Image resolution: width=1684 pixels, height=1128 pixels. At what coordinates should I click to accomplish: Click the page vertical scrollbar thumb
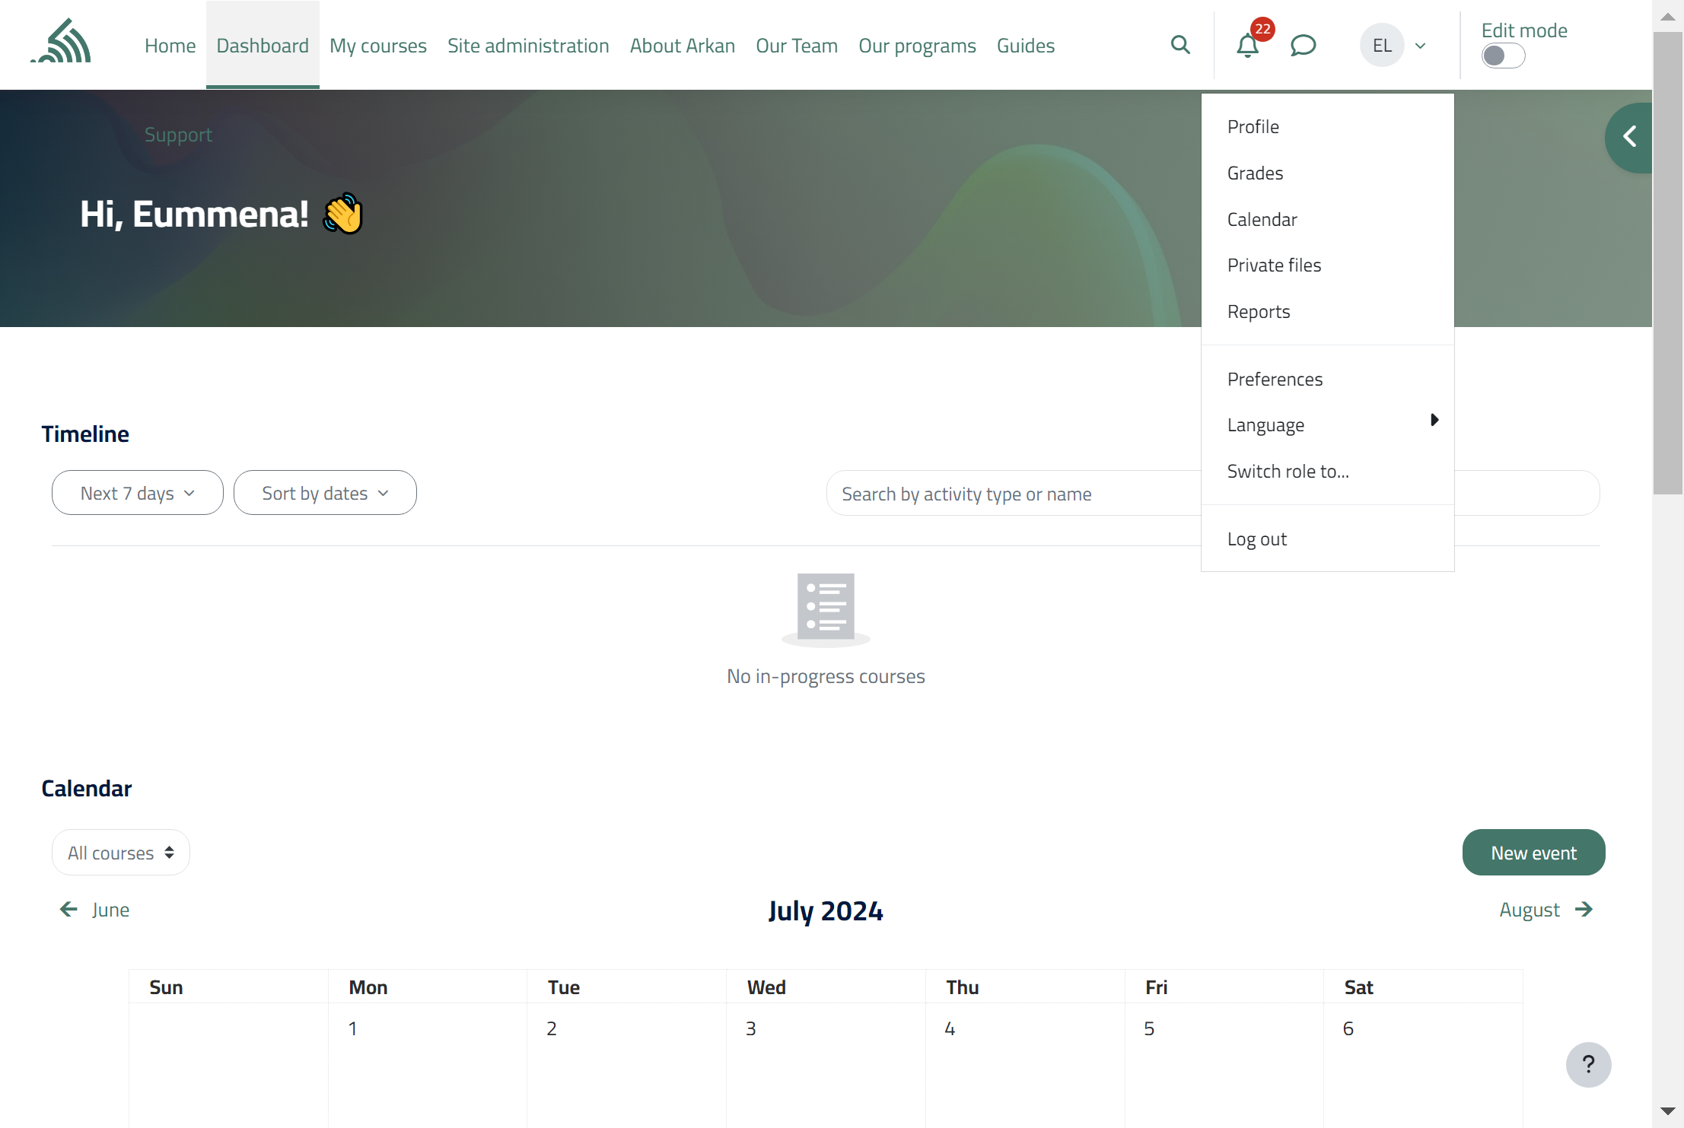pos(1667,262)
